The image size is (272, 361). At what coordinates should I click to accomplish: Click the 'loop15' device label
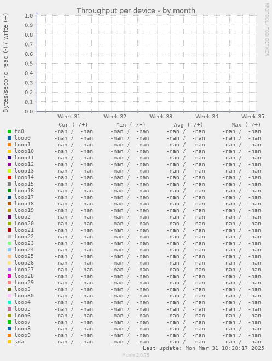(x=24, y=184)
